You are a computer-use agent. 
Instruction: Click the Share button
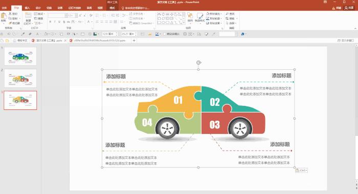click(x=349, y=8)
